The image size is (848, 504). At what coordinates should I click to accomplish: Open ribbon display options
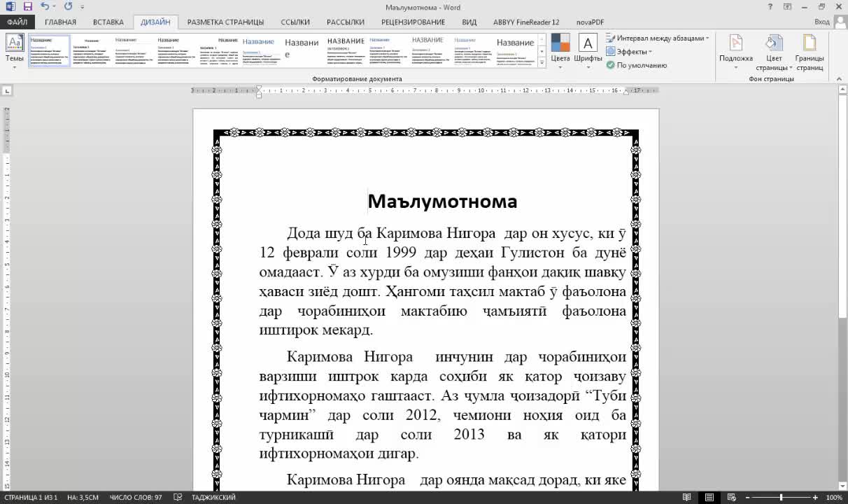[787, 7]
